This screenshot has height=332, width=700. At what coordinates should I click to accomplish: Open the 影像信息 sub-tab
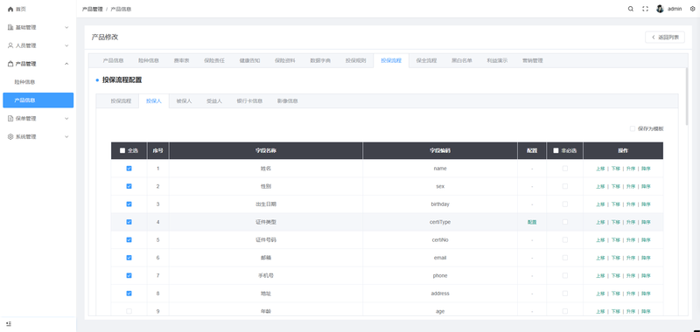point(287,101)
